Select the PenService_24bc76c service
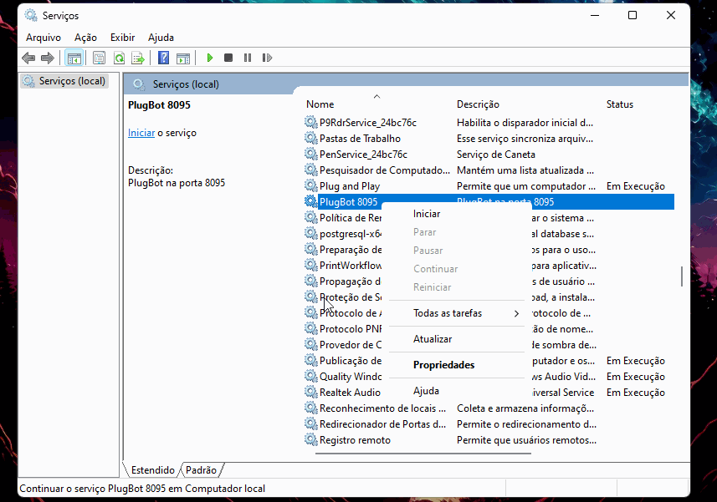Screen dimensions: 717x502 coord(364,155)
